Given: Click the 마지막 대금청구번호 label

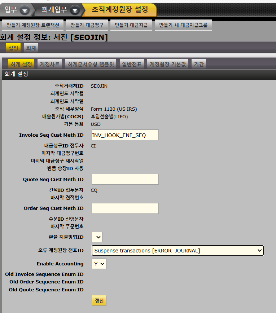Looking at the screenshot, I should (x=62, y=153).
